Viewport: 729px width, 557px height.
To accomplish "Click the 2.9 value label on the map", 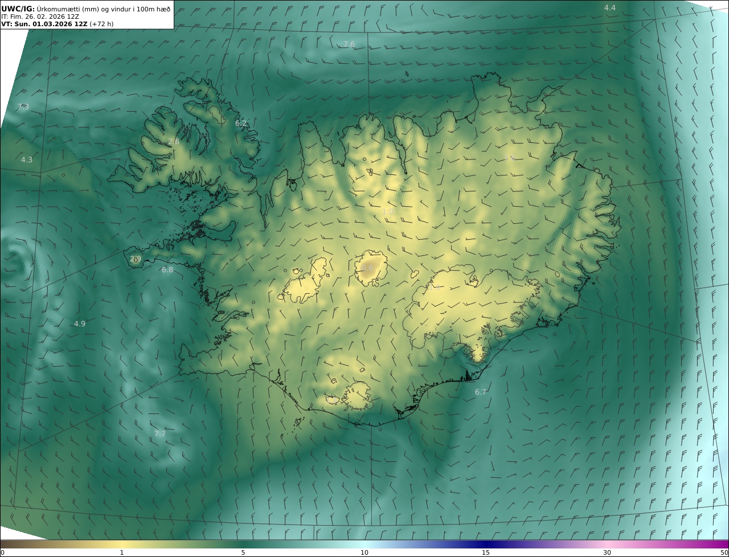I will click(136, 259).
